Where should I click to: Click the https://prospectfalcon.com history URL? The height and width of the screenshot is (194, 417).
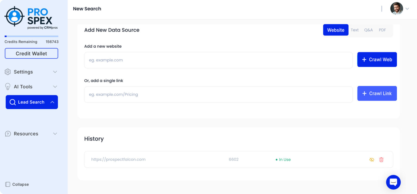click(118, 159)
